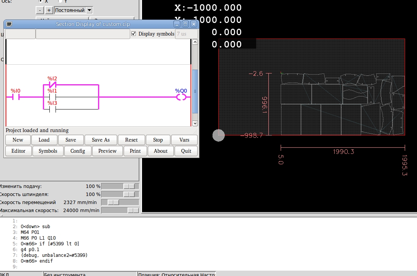The width and height of the screenshot is (417, 276).
Task: Click the ladder scrollbar down arrow
Action: coord(195,123)
